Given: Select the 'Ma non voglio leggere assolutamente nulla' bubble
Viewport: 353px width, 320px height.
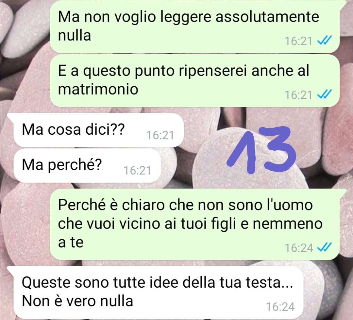Looking at the screenshot, I should 194,27.
